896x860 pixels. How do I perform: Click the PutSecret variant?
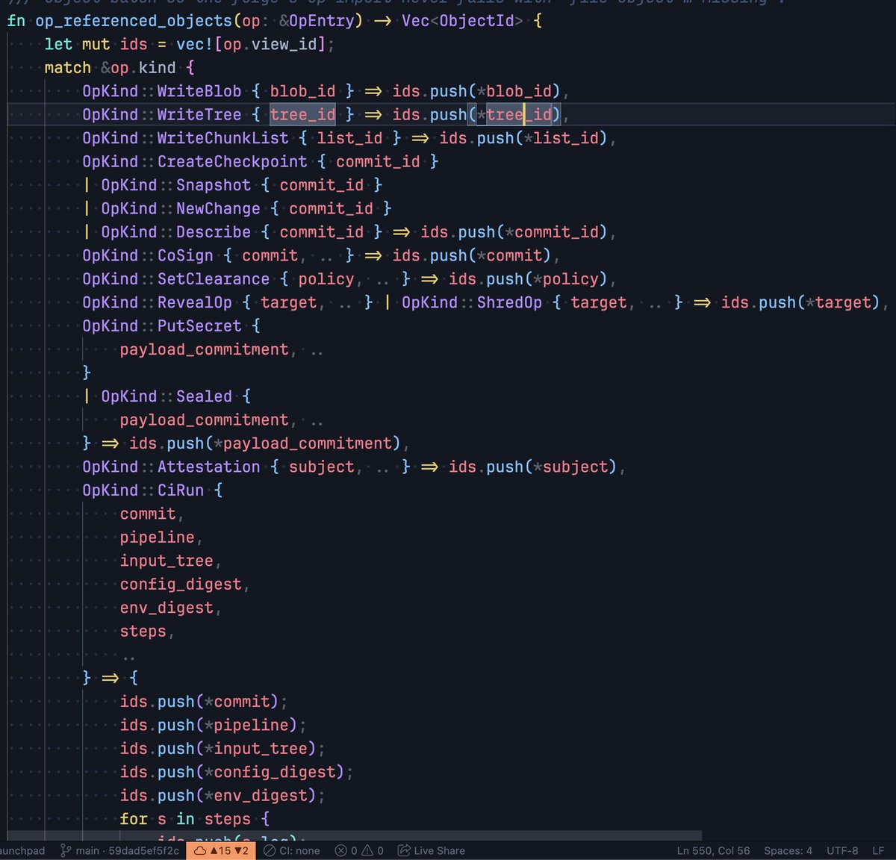tap(199, 326)
